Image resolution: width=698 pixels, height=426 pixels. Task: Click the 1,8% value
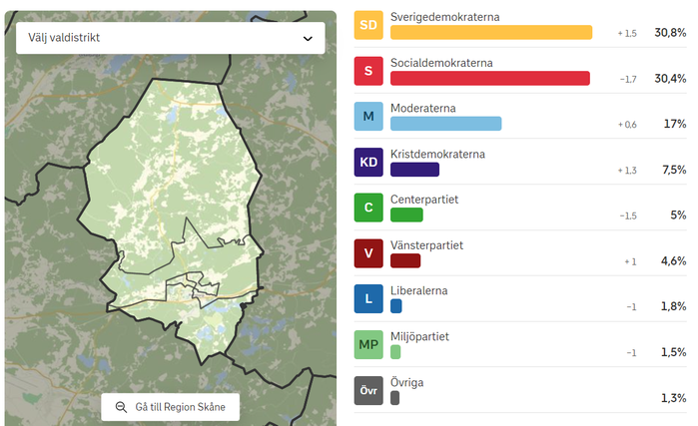point(673,306)
